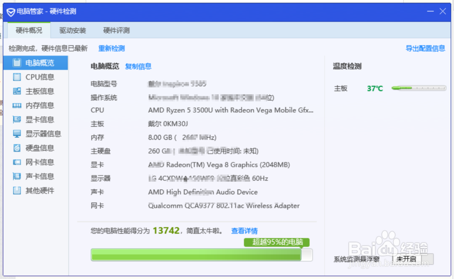The width and height of the screenshot is (454, 279).
Task: Open 其他硬件 in the sidebar
Action: (x=36, y=190)
